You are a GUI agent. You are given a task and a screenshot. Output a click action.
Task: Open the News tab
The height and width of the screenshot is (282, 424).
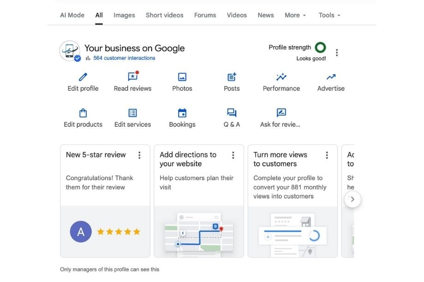pyautogui.click(x=266, y=15)
